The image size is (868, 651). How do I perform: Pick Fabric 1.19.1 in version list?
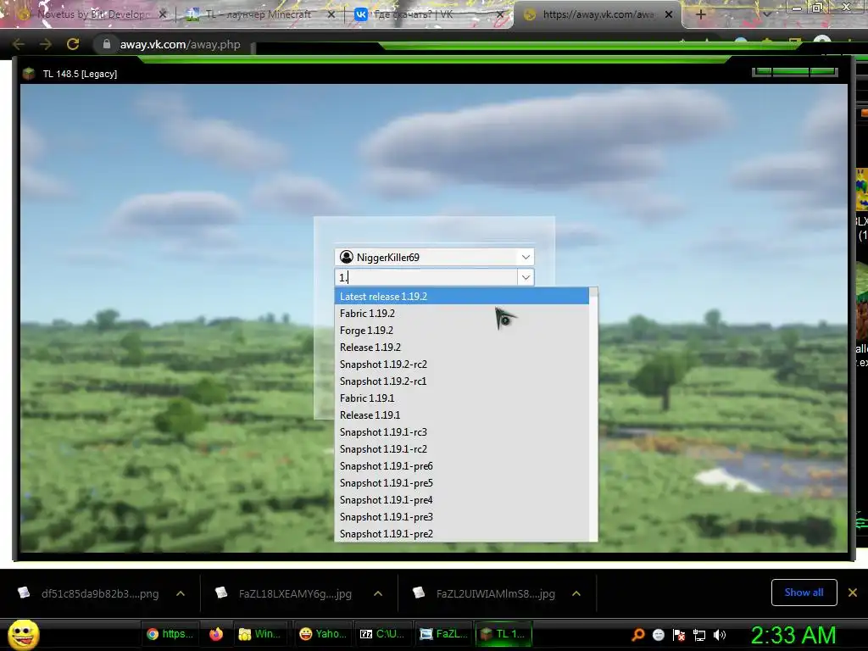462,398
